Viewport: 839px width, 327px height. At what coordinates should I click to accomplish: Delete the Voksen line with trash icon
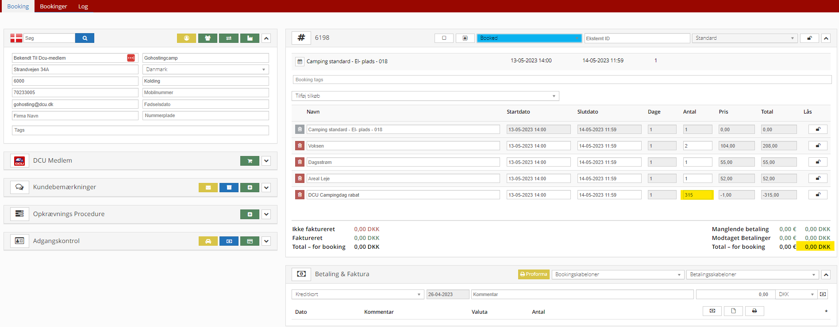point(300,146)
